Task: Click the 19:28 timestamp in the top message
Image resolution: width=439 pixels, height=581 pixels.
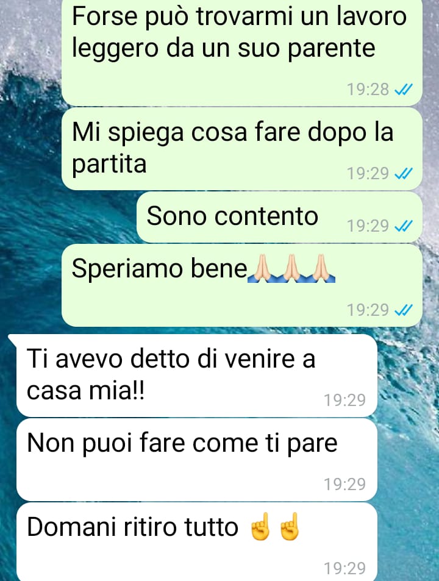Action: coord(368,89)
